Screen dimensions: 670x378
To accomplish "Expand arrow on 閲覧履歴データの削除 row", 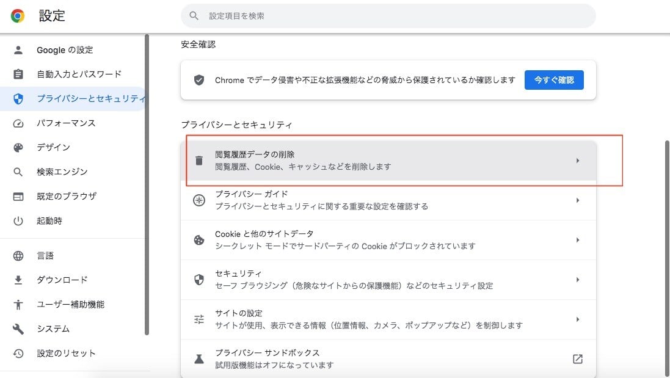I will click(577, 161).
